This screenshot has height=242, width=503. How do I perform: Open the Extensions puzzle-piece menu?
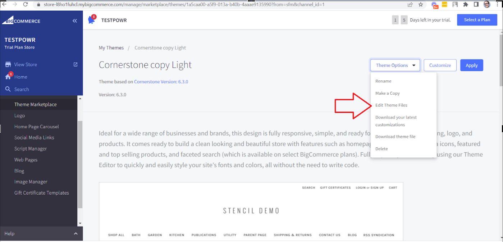pyautogui.click(x=466, y=4)
